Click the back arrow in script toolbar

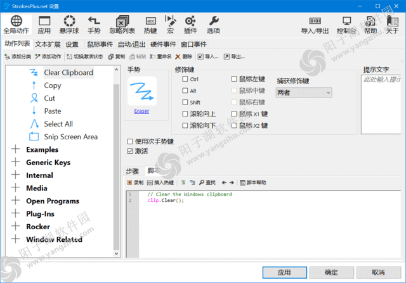224,183
